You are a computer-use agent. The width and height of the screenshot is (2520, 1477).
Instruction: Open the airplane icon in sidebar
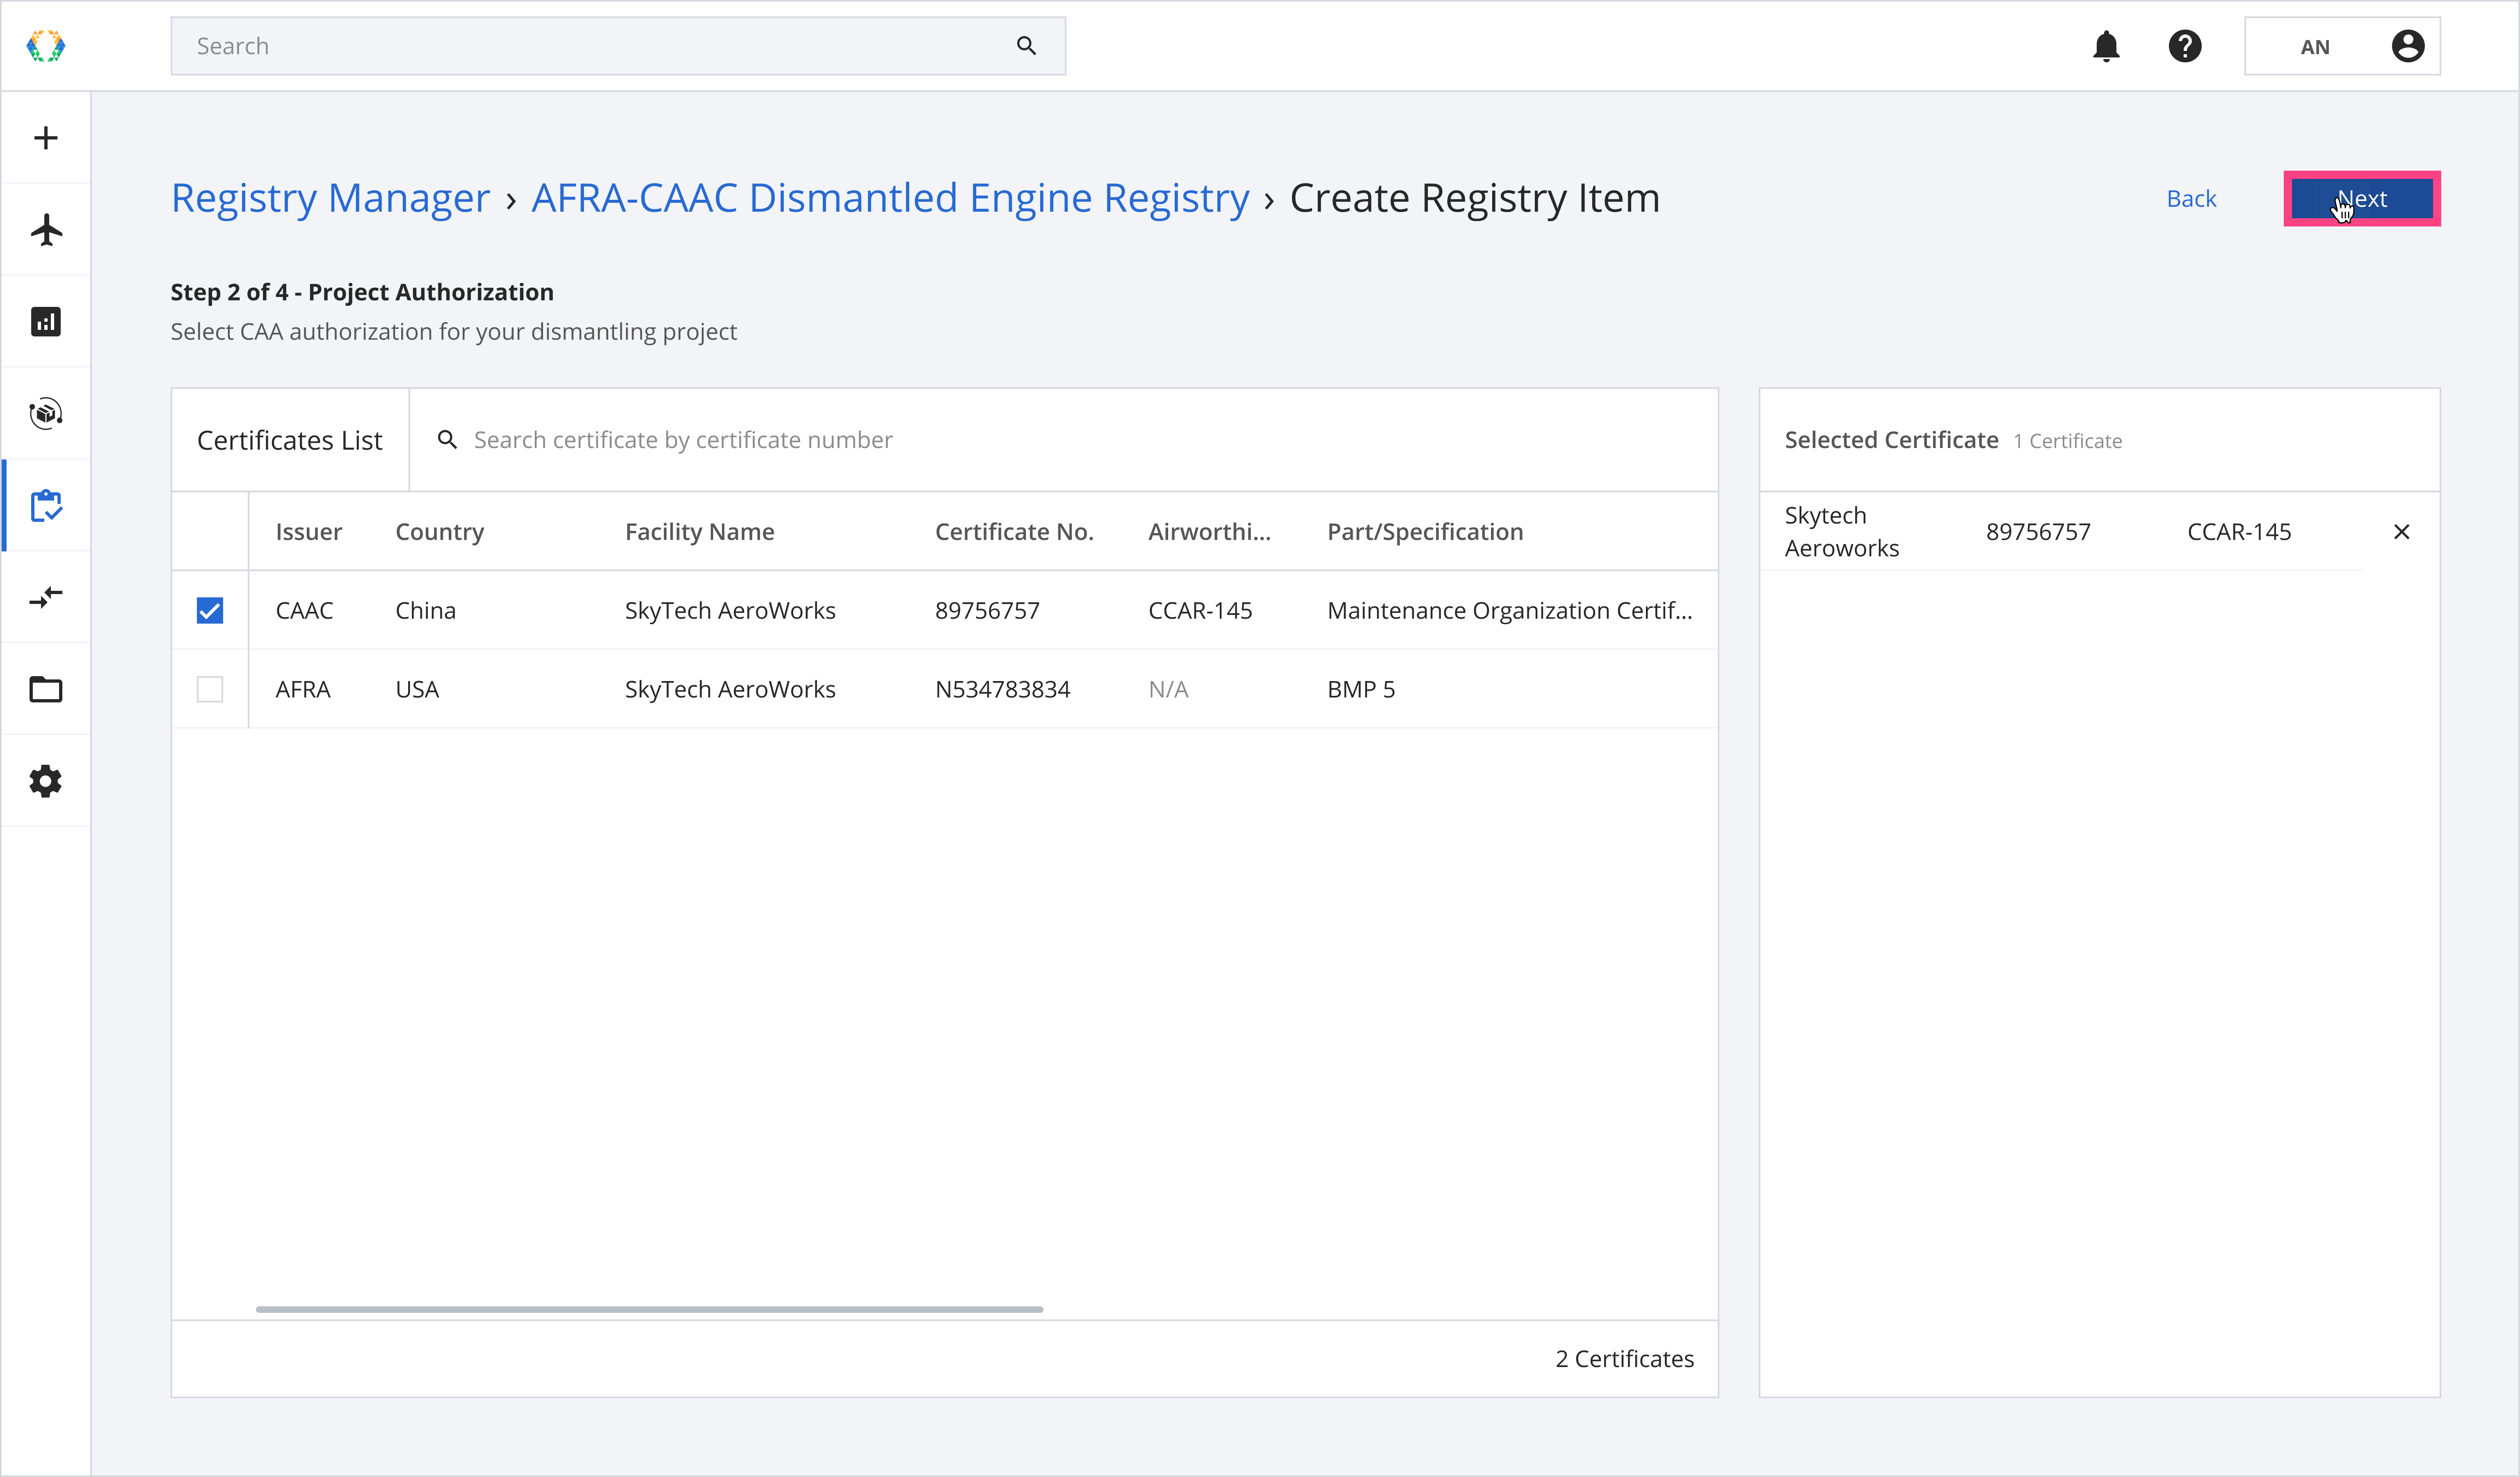46,230
